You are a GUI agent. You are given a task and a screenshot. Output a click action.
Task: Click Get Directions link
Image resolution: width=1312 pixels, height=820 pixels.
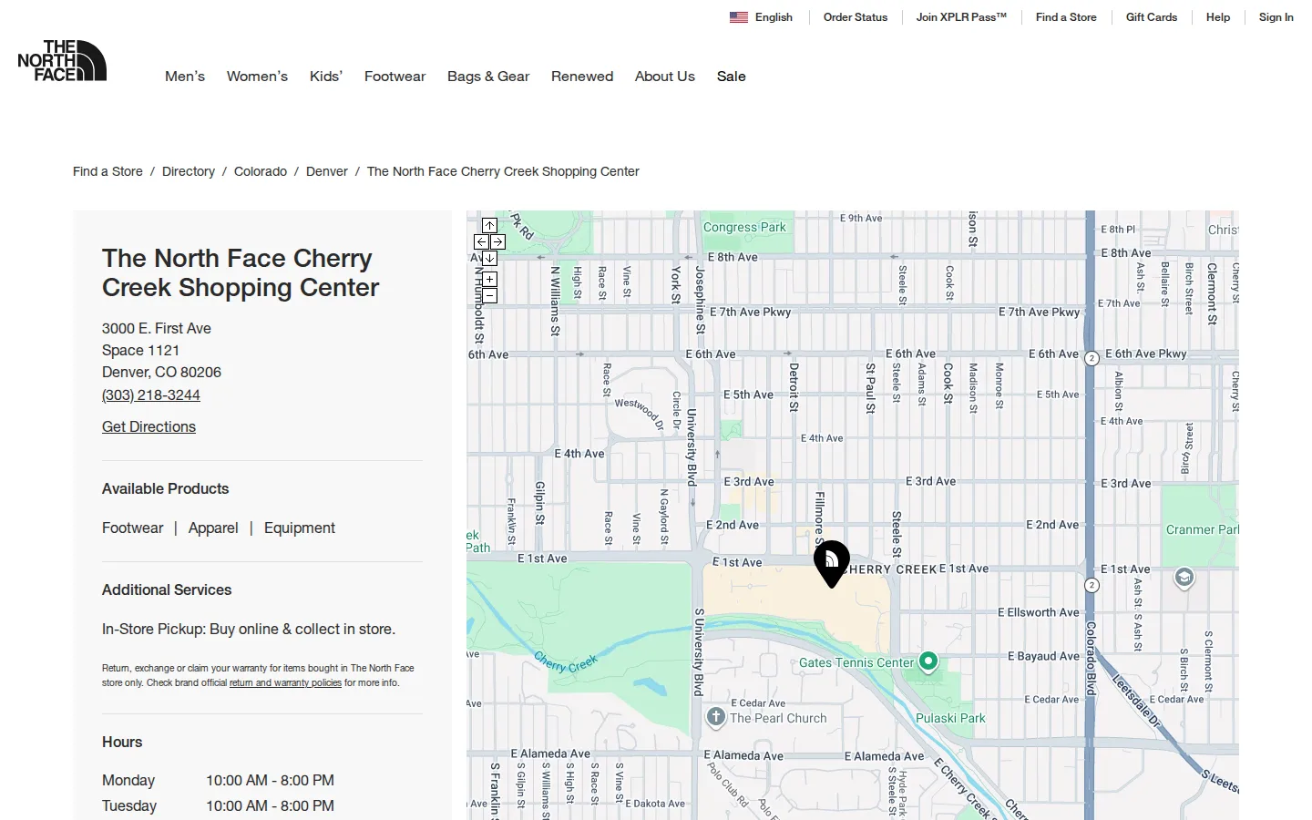tap(149, 426)
